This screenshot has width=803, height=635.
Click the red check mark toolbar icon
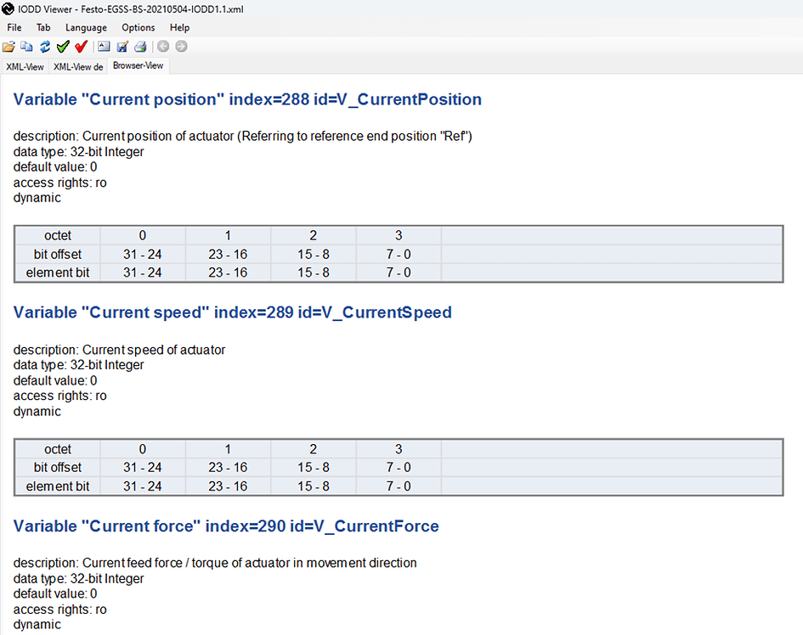coord(81,46)
